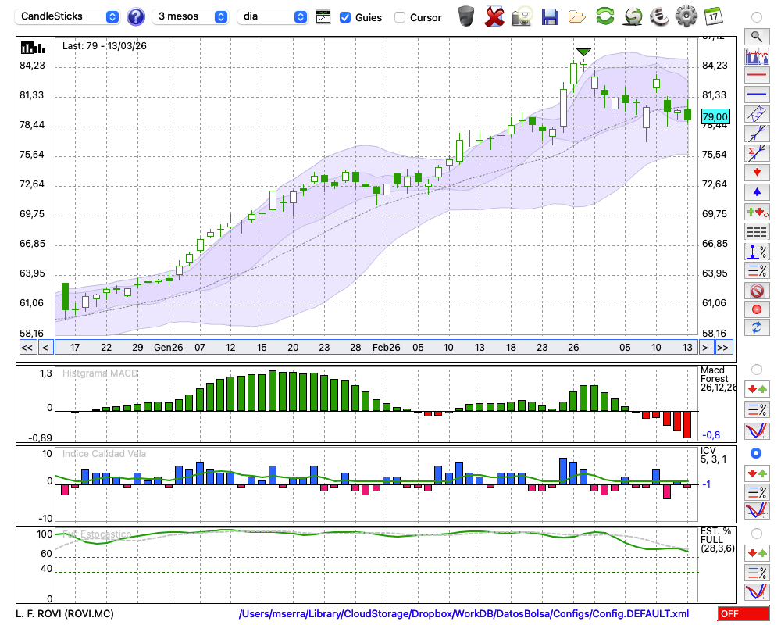Toggle the red OFF button
This screenshot has width=781, height=625.
(744, 613)
